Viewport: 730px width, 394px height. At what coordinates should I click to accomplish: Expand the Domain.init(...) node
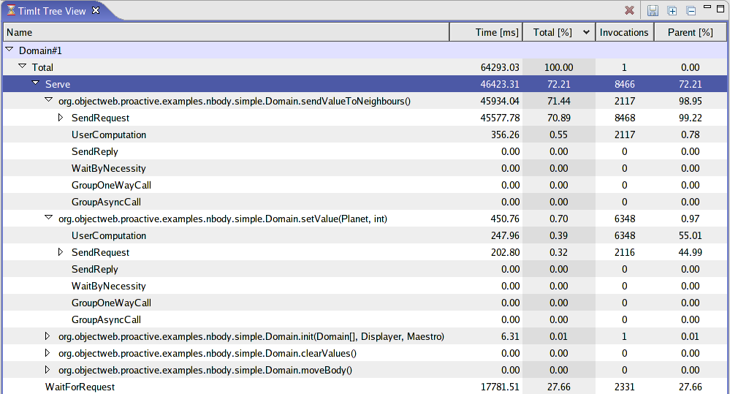tap(47, 336)
